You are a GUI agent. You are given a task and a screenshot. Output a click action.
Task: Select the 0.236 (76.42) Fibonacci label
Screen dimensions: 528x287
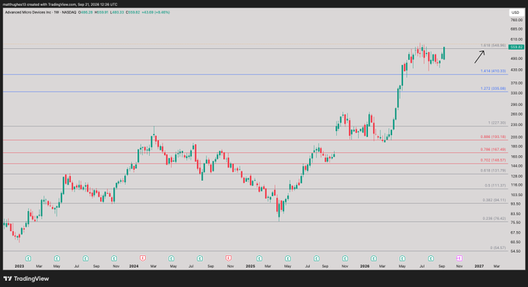click(494, 219)
